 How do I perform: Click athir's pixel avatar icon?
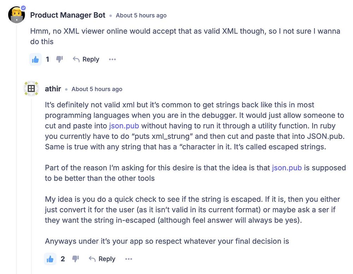pyautogui.click(x=31, y=89)
